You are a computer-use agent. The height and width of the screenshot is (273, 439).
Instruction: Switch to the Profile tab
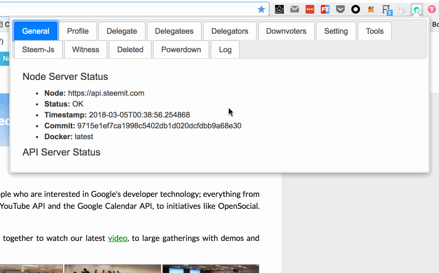click(78, 31)
